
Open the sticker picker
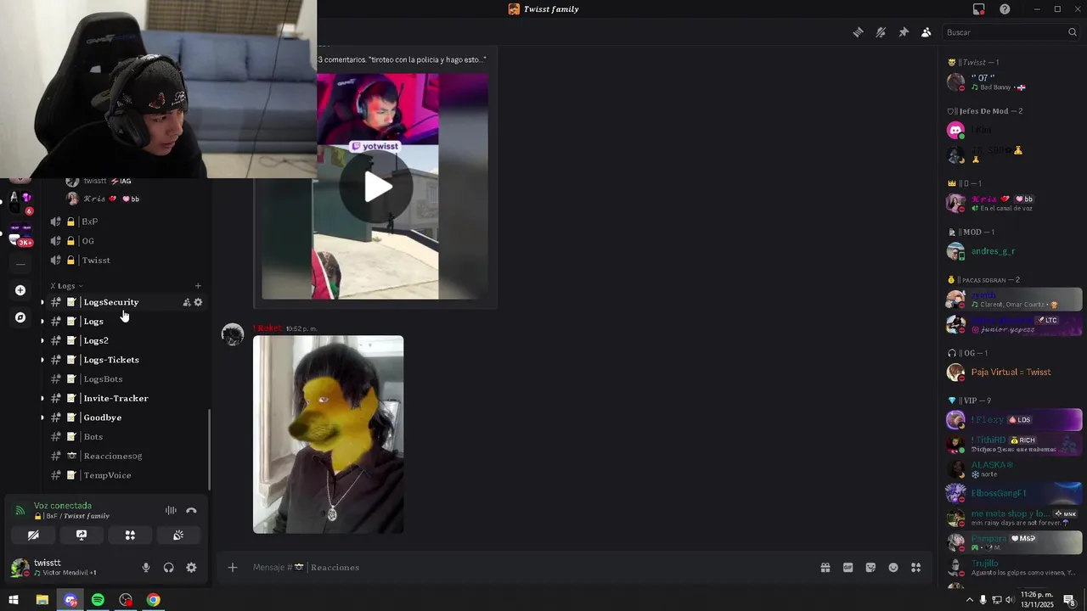(870, 568)
